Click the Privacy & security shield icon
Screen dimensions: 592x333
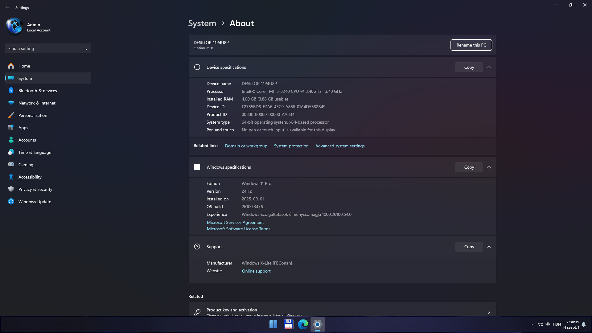(11, 189)
